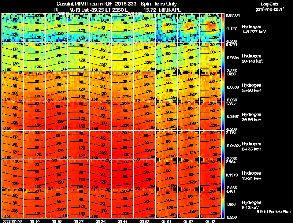
Task: Select the "Lat -39.25" latitude readout
Action: pyautogui.click(x=92, y=10)
